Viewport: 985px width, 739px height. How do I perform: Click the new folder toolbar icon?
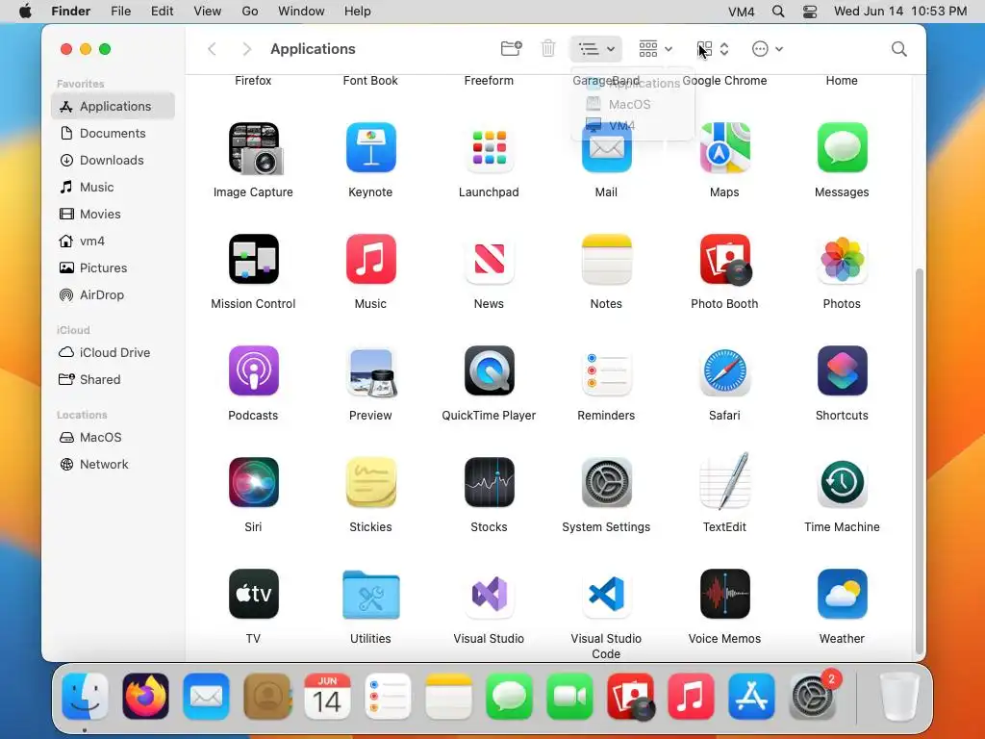(x=512, y=48)
